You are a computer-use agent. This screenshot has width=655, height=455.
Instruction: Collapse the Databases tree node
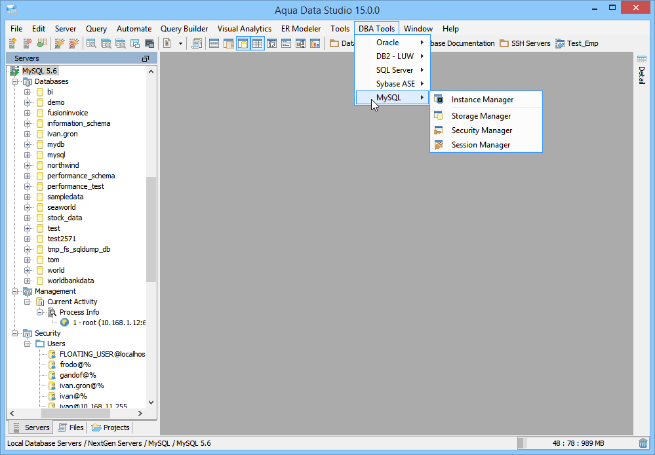click(x=14, y=81)
